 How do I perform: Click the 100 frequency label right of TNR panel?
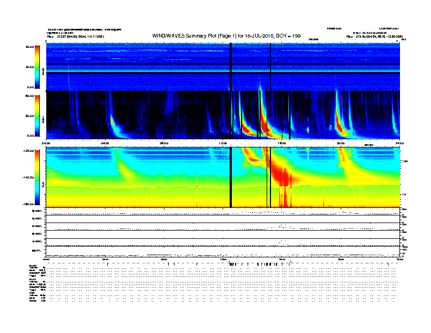pos(405,161)
